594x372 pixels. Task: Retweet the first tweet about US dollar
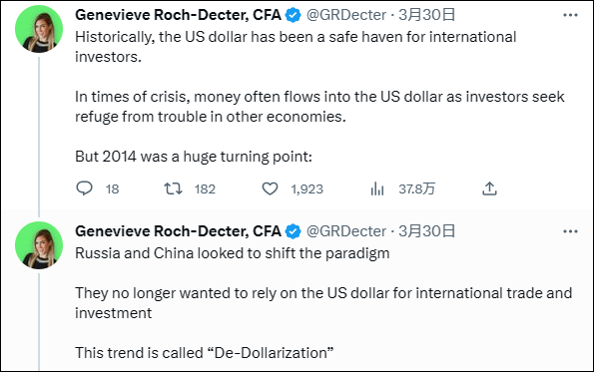(173, 188)
